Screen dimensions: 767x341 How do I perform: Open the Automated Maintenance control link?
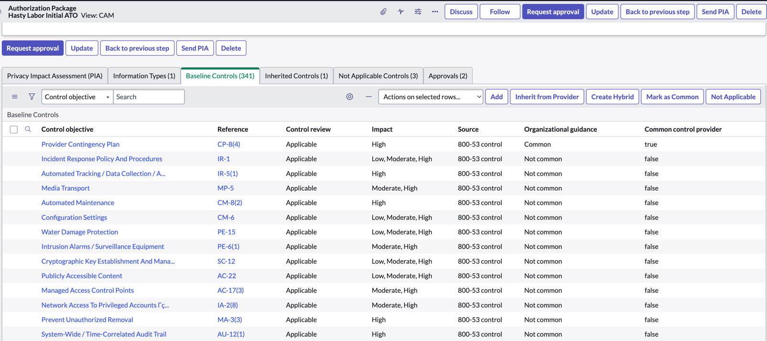coord(78,203)
